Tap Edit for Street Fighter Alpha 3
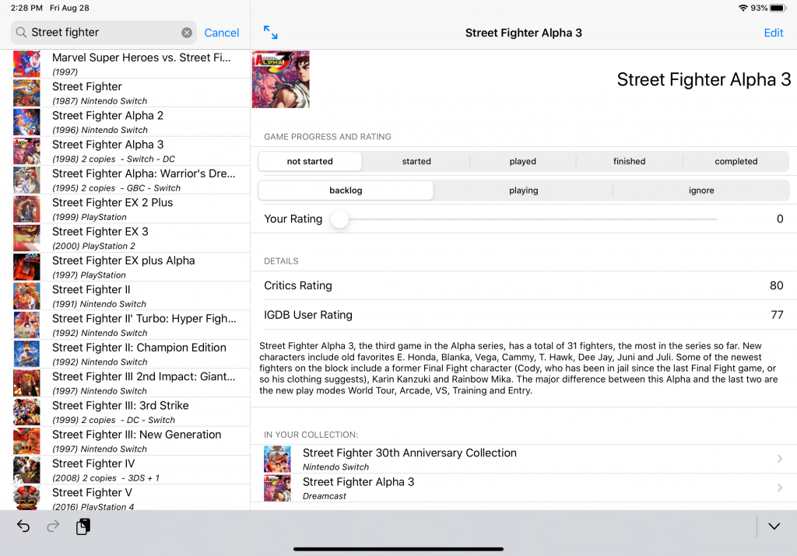The height and width of the screenshot is (556, 797). 774,33
